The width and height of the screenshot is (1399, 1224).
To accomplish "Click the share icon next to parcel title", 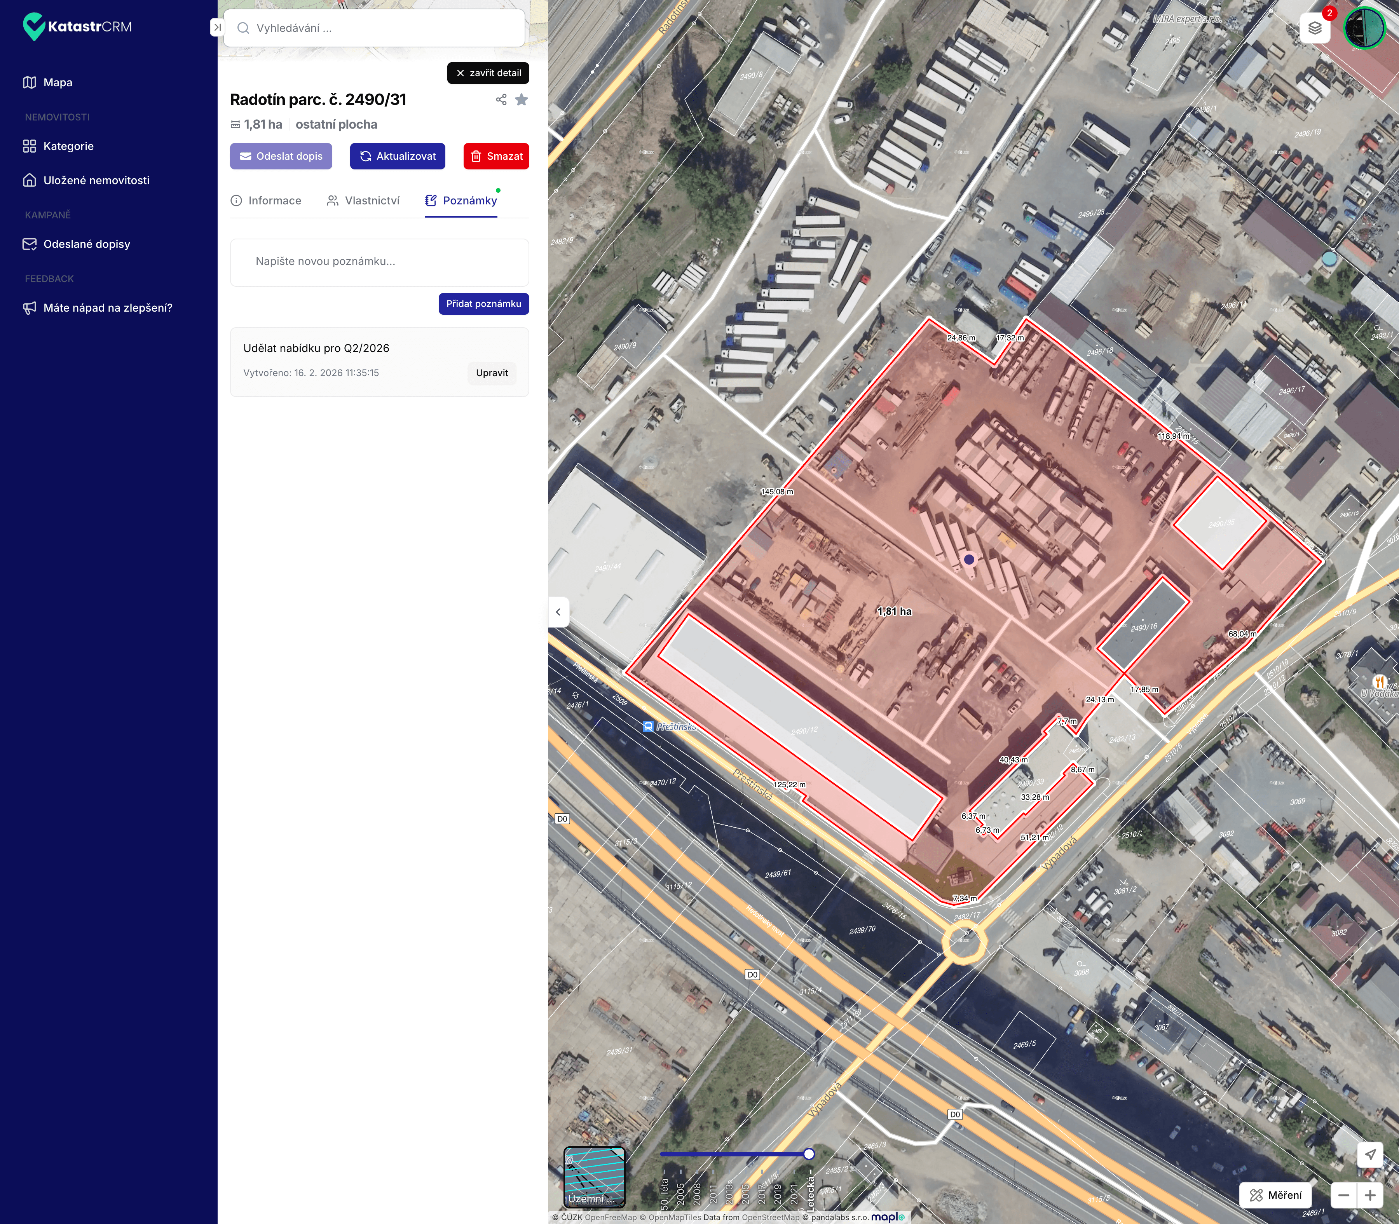I will (x=501, y=100).
